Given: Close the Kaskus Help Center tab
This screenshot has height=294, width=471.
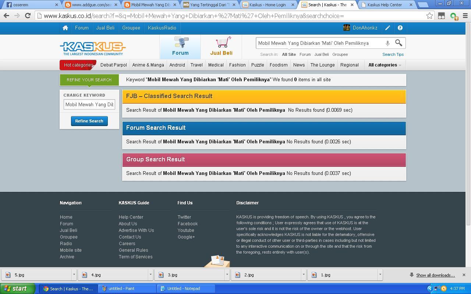Looking at the screenshot, I should 411,5.
